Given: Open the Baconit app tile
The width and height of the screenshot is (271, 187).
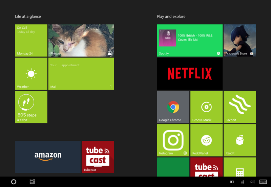Looking at the screenshot, I should [239, 107].
